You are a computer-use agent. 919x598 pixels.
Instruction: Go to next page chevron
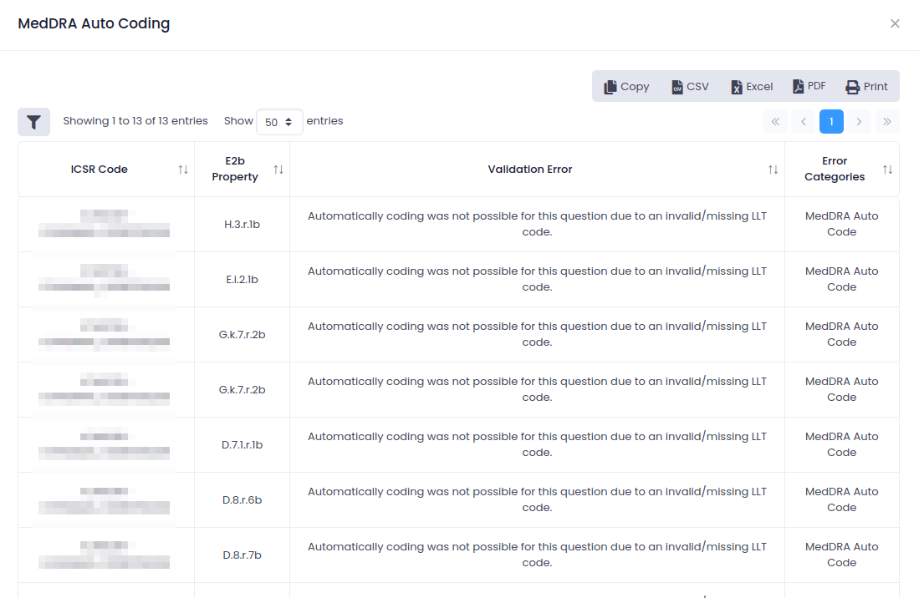(860, 122)
